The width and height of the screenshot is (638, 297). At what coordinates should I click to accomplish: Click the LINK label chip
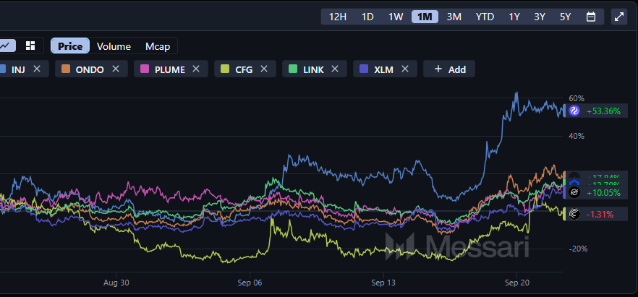coord(314,69)
